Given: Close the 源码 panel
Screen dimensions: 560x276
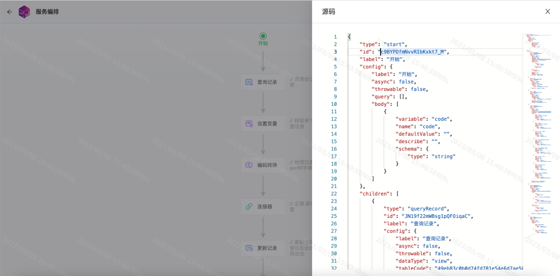Looking at the screenshot, I should point(548,11).
